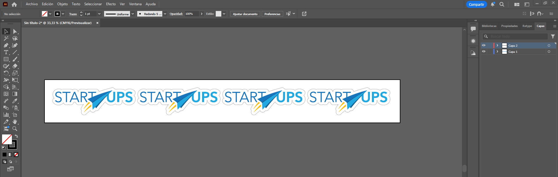Select the Paintbrush tool

click(x=15, y=59)
